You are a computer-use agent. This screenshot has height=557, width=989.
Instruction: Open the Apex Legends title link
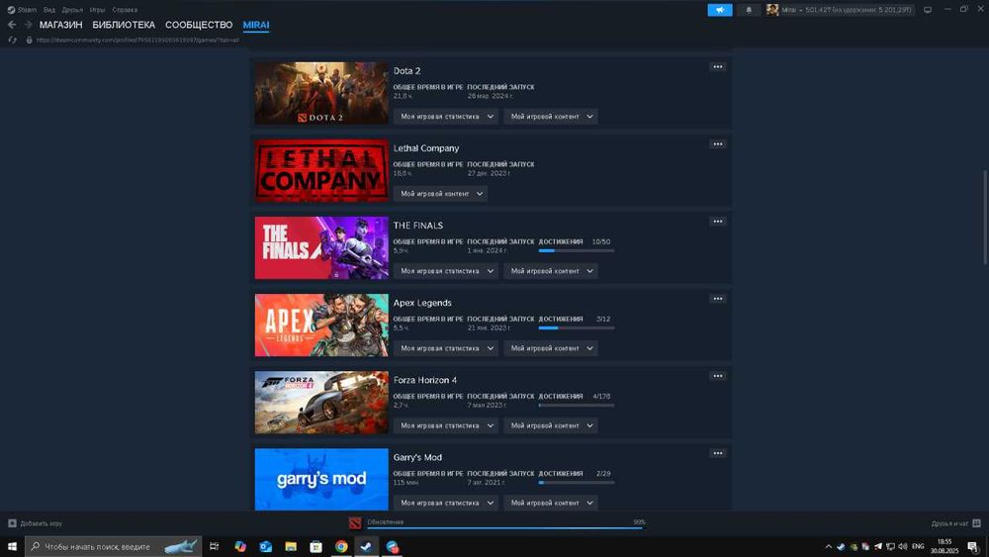(422, 303)
